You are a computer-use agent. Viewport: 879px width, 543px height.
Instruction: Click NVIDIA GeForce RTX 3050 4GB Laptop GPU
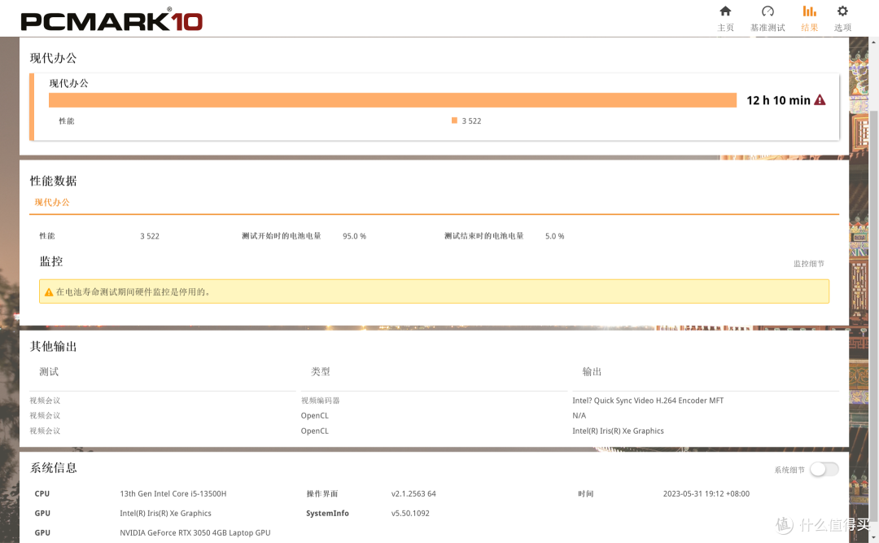tap(195, 533)
